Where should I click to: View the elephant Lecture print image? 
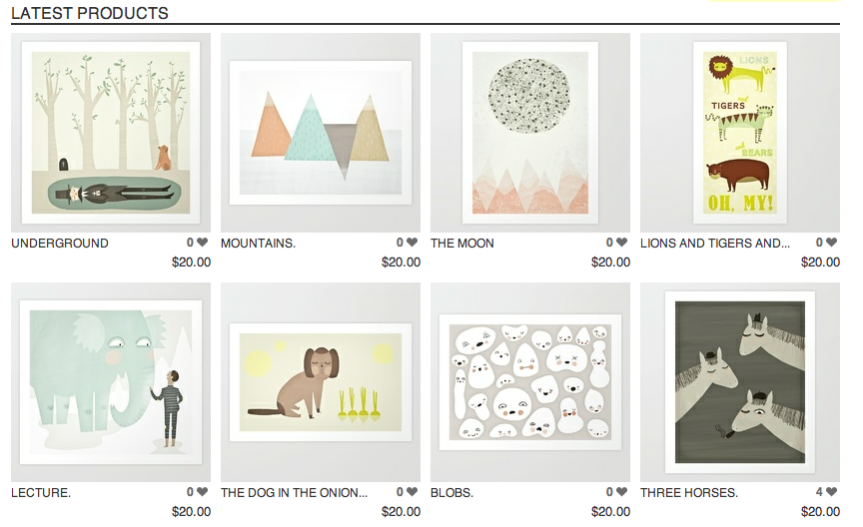111,382
